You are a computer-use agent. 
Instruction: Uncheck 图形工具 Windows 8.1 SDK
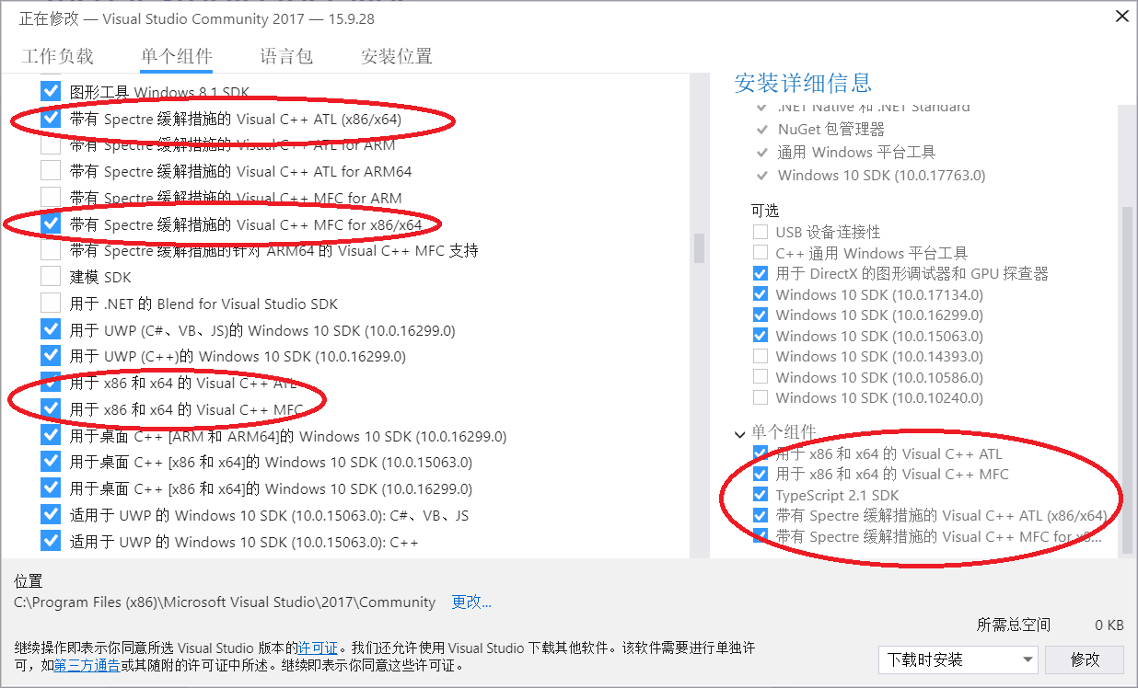point(51,92)
